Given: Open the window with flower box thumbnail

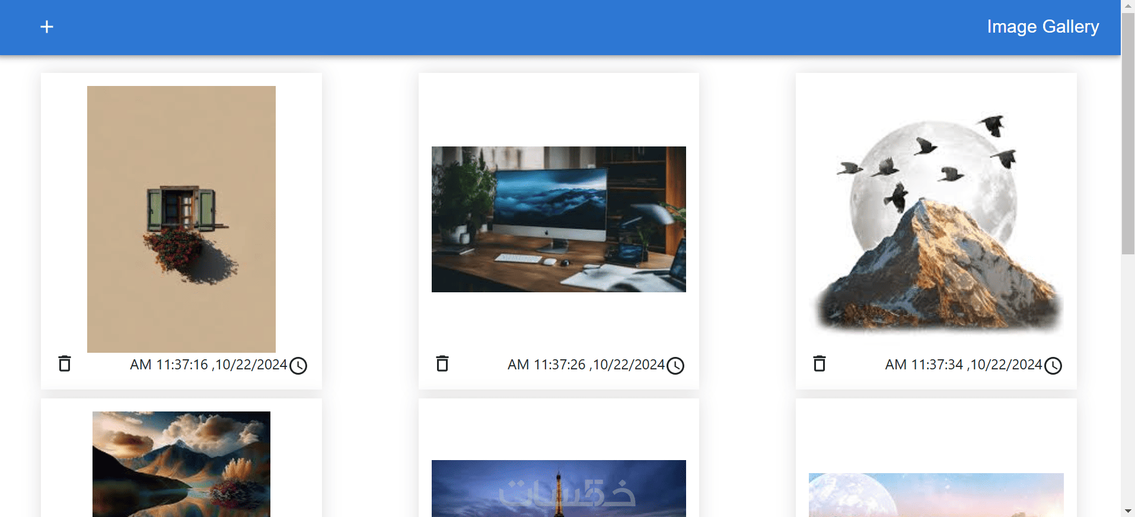Looking at the screenshot, I should tap(181, 219).
